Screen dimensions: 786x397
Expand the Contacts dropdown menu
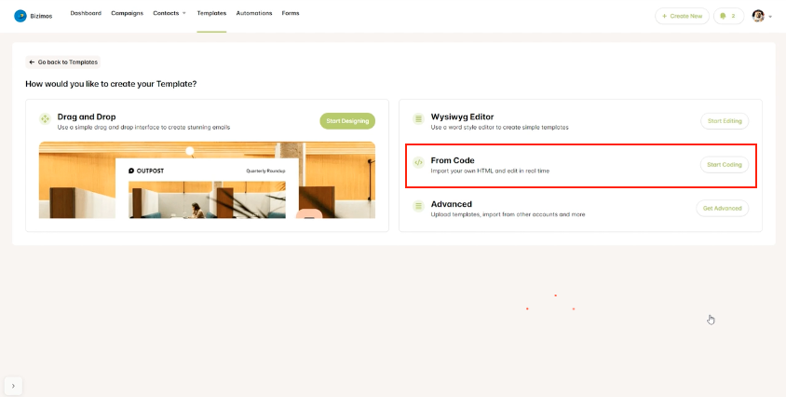click(169, 13)
